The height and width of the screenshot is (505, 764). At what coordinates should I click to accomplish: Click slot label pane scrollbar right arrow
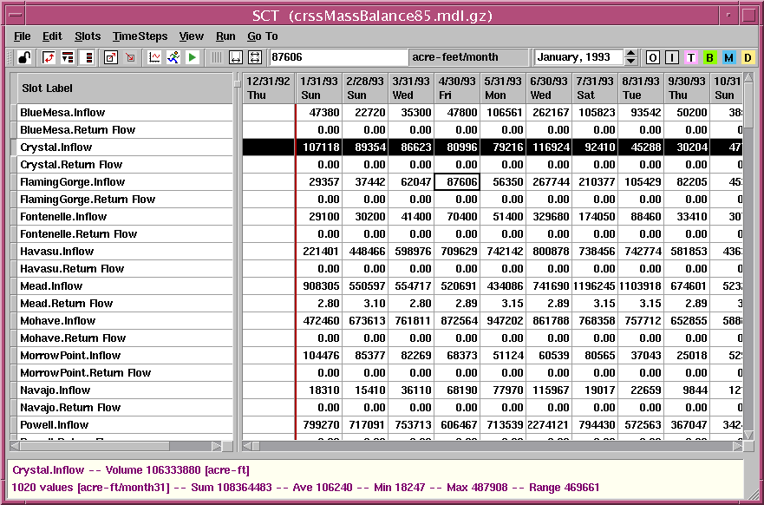click(217, 446)
